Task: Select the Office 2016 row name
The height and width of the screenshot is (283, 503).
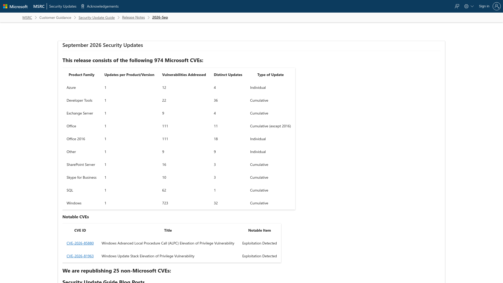Action: point(76,139)
